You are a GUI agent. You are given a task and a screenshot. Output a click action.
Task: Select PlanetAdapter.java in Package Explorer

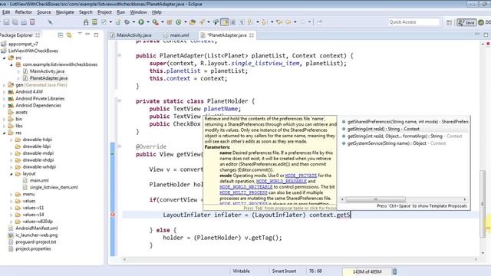click(x=48, y=78)
